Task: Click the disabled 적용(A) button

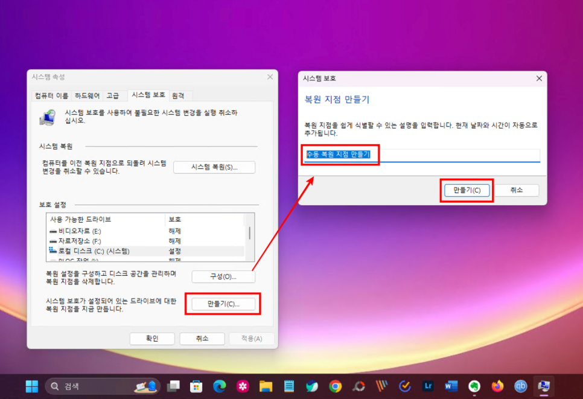Action: coord(252,339)
